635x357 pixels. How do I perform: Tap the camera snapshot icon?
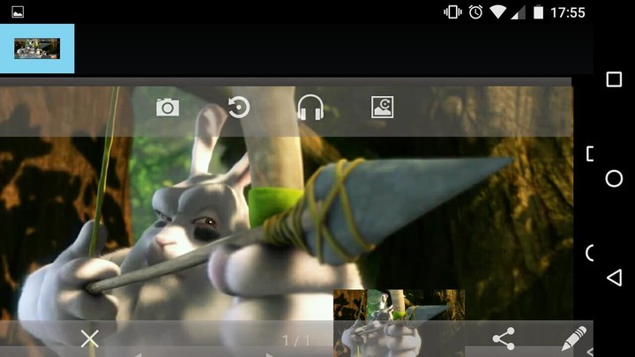(x=168, y=108)
